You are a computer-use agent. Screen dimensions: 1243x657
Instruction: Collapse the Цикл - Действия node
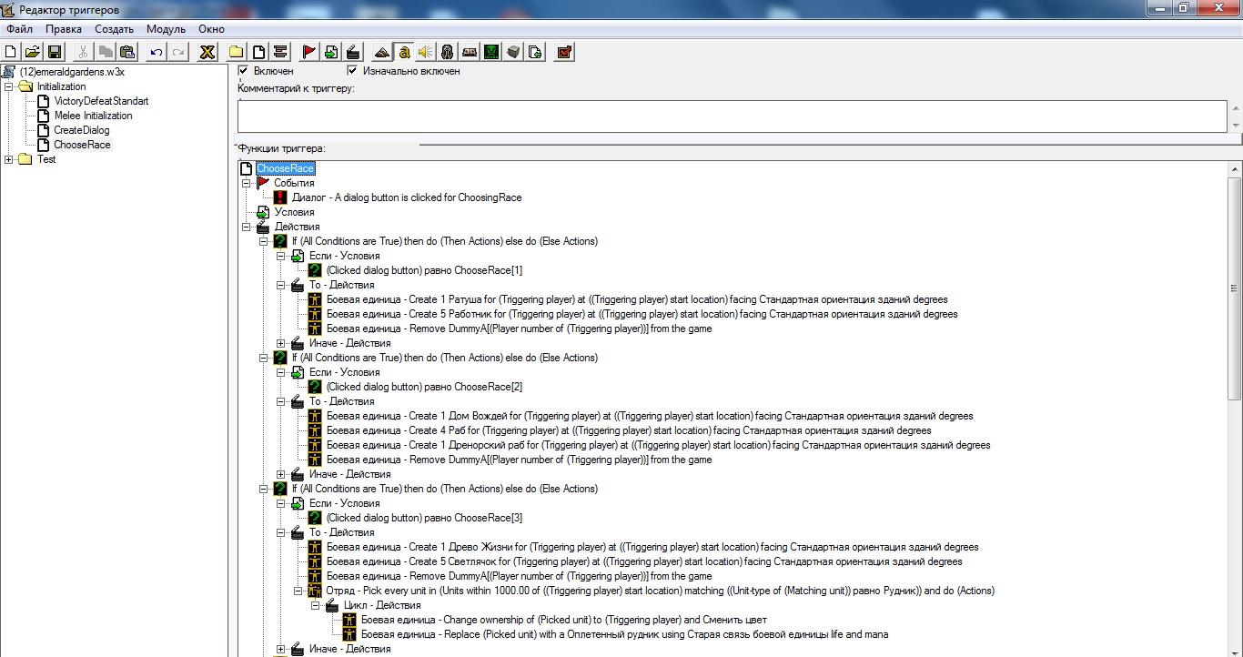(x=316, y=605)
